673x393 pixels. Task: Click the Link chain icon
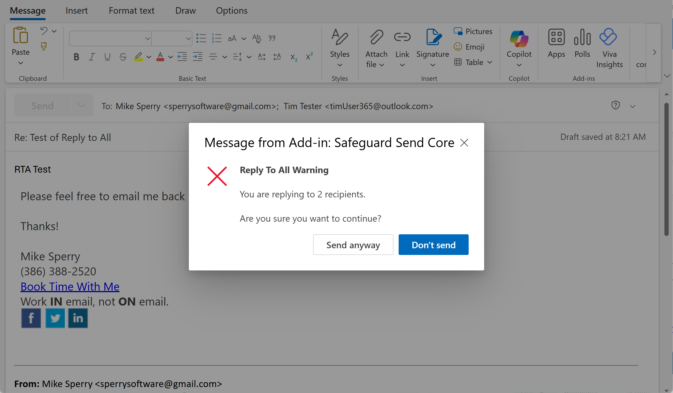tap(402, 37)
